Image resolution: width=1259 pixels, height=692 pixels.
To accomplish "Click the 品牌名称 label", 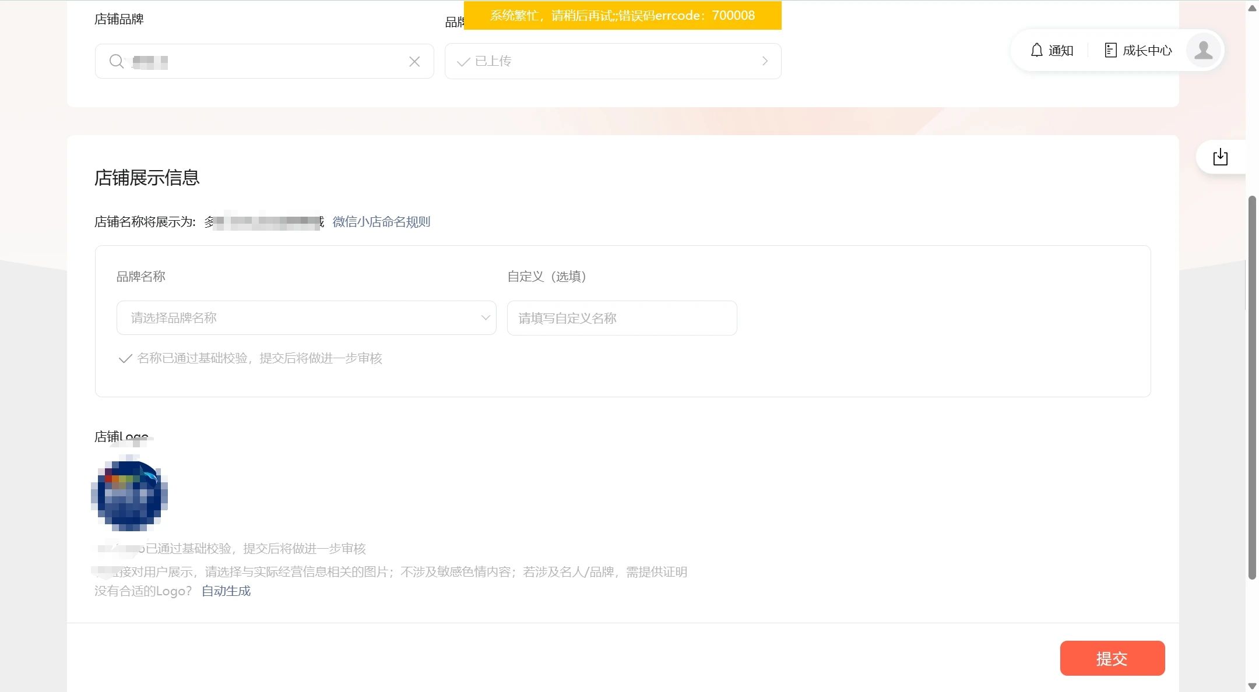I will click(141, 277).
